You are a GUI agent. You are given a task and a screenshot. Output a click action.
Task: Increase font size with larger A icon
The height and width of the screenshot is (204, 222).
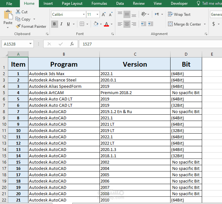104,14
